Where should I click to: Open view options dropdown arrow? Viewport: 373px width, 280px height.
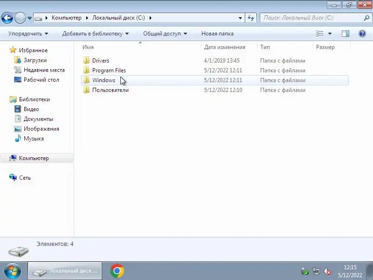(330, 34)
